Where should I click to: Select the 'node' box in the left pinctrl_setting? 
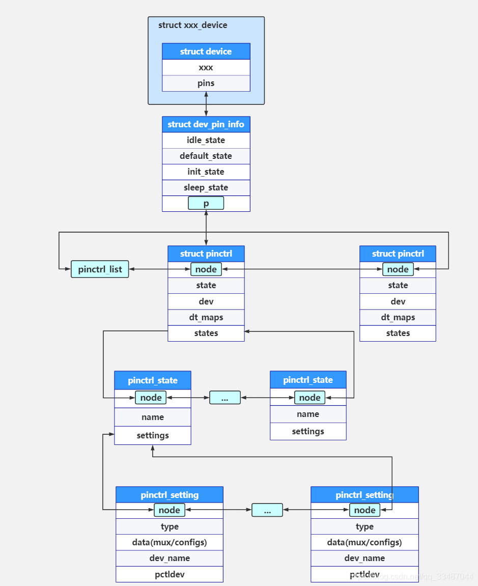tap(170, 510)
